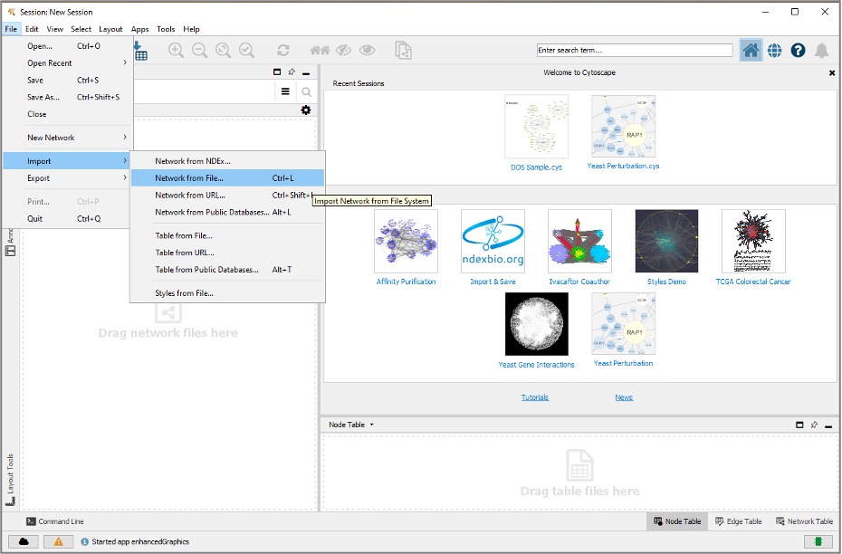Click the New Network From Selection icon
The height and width of the screenshot is (554, 842).
point(403,51)
